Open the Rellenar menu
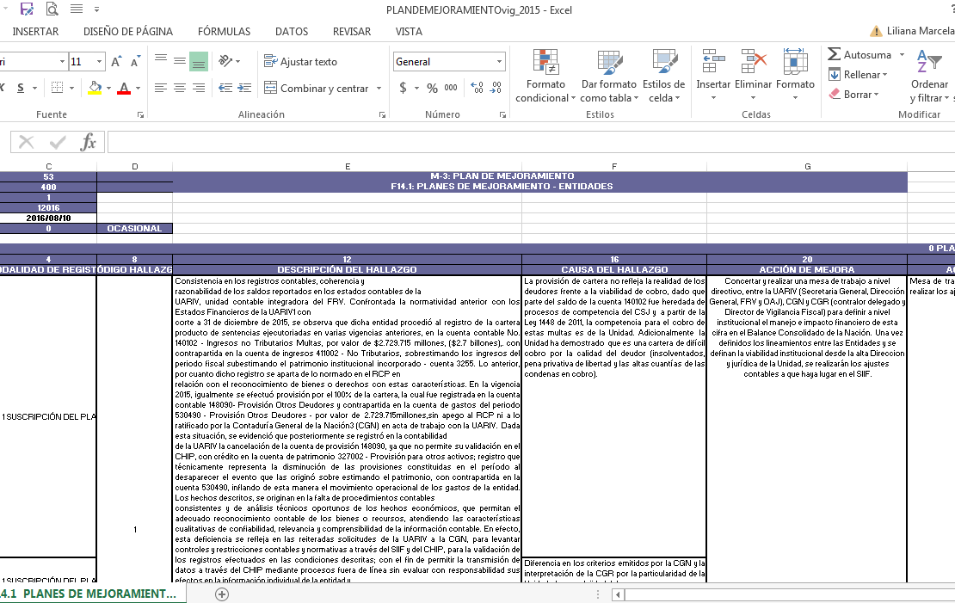Image resolution: width=955 pixels, height=603 pixels. 858,75
